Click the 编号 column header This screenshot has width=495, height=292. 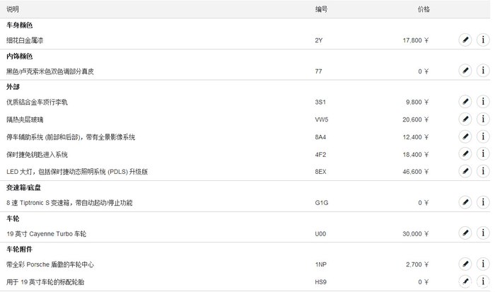coord(321,9)
